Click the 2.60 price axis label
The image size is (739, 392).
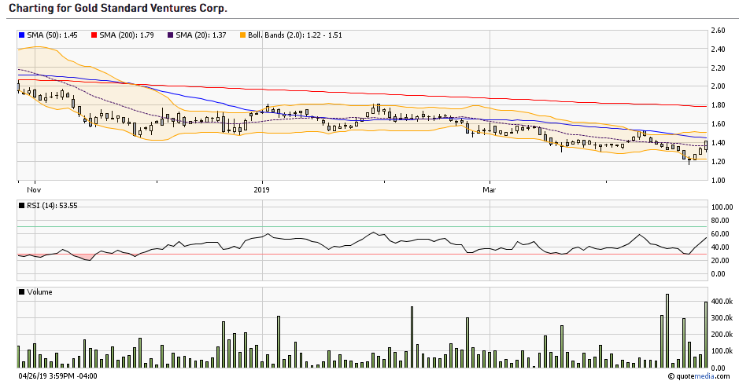pos(717,30)
